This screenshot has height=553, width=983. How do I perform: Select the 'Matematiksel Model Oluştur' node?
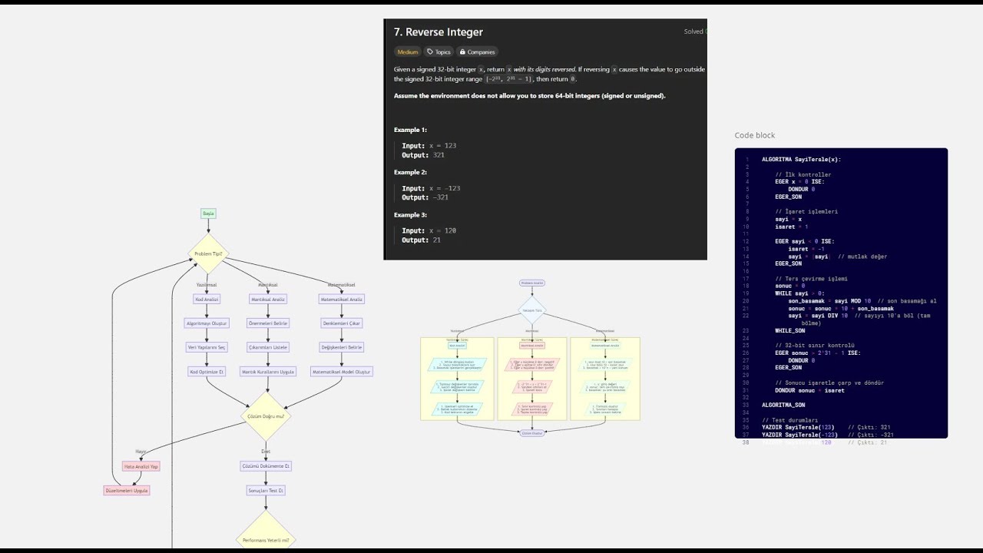(342, 372)
